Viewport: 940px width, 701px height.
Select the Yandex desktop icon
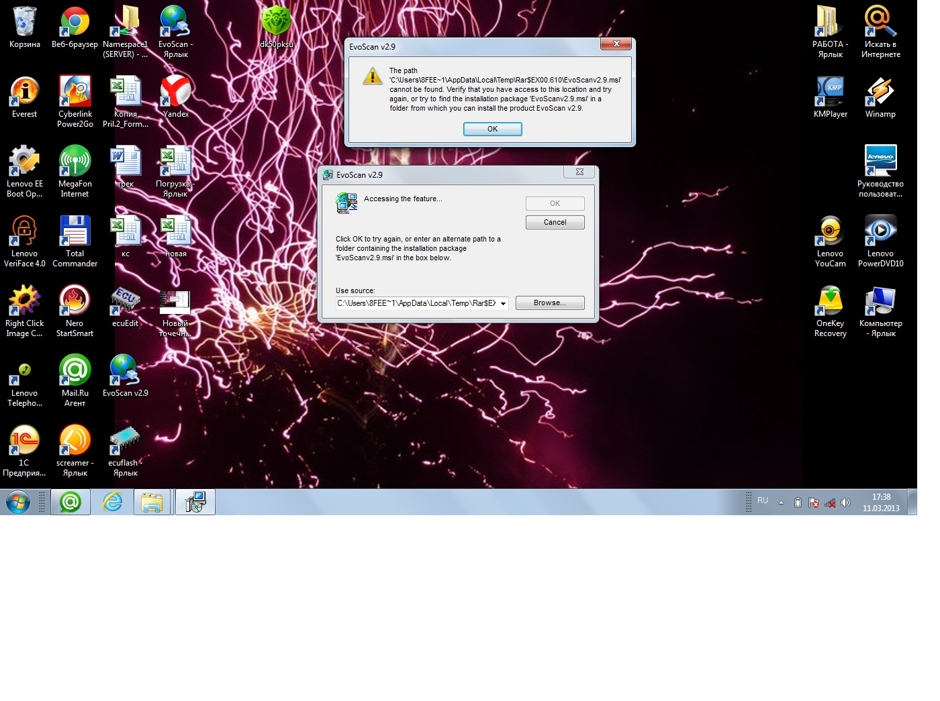coord(175,92)
